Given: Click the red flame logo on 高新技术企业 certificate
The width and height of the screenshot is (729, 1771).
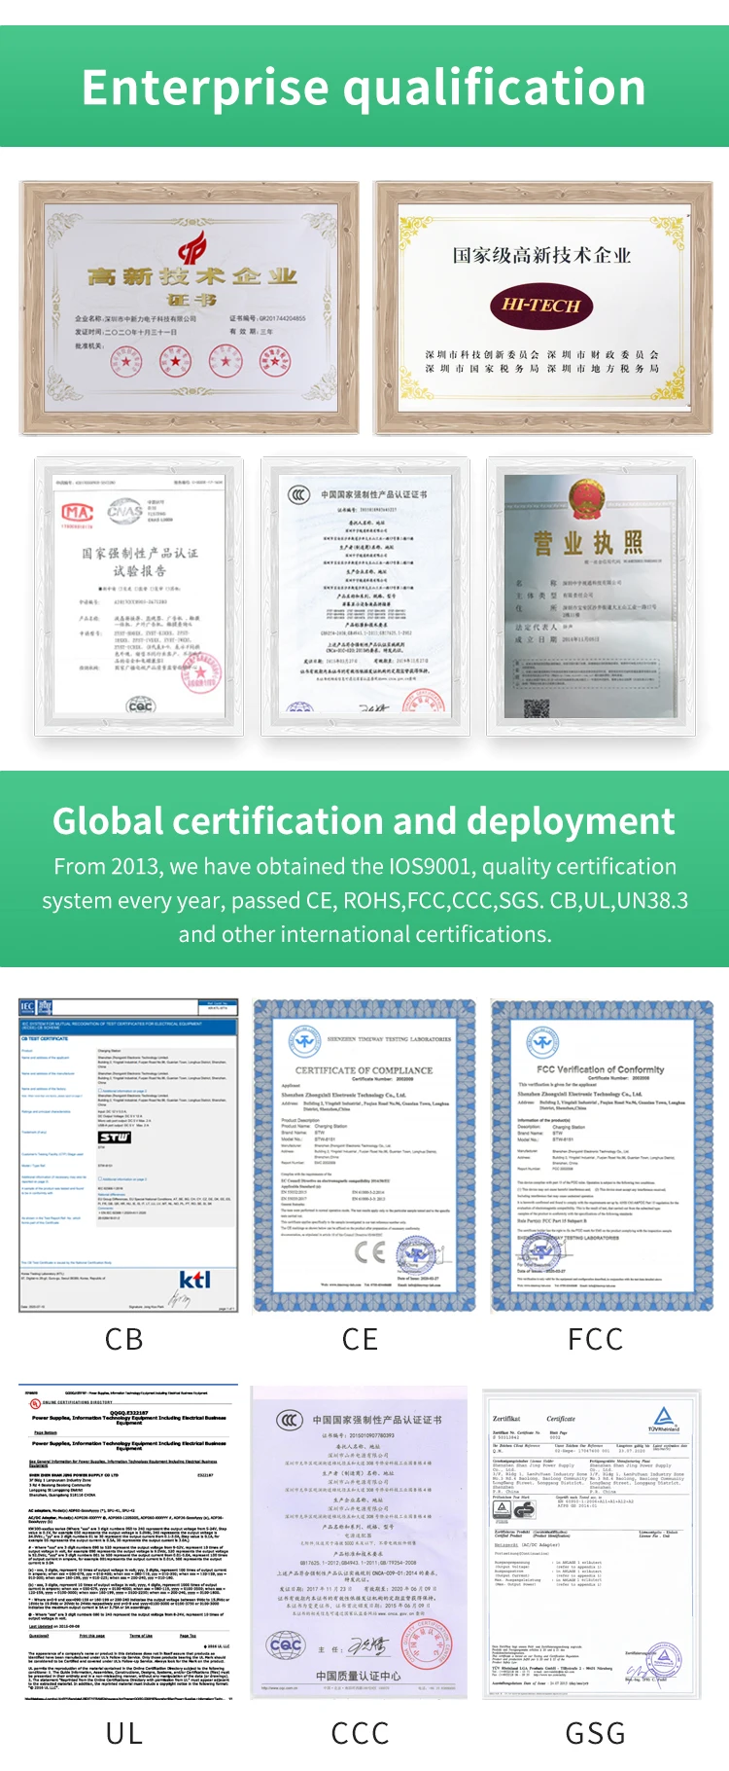Looking at the screenshot, I should point(191,249).
